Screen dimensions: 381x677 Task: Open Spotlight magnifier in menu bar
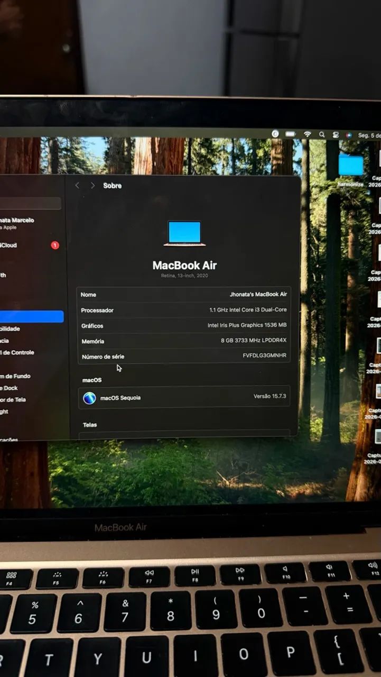[322, 135]
